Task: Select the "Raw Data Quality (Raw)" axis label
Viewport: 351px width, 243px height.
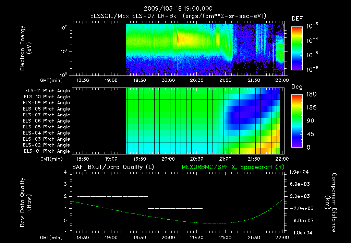Action: pyautogui.click(x=25, y=202)
